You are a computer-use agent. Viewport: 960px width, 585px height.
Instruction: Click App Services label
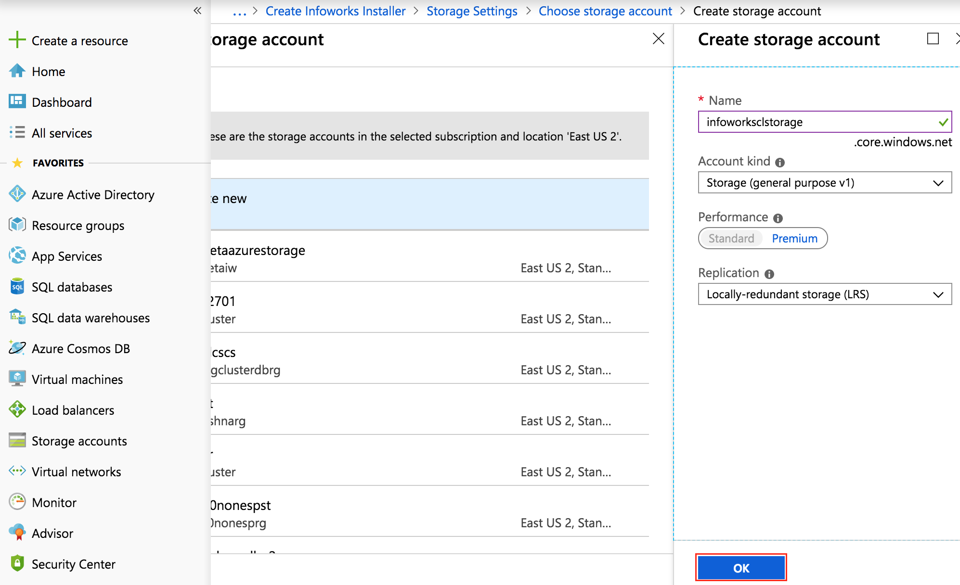click(x=67, y=256)
